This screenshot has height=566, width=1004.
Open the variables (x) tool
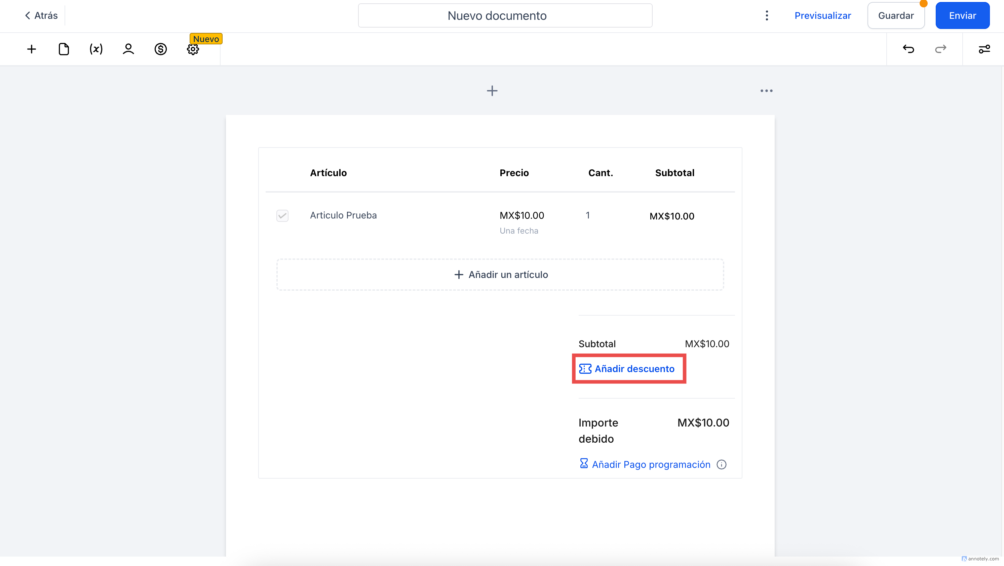96,49
